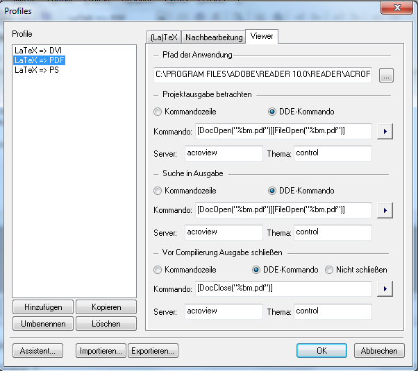The width and height of the screenshot is (418, 371).
Task: Click Kommando field under Projektausgabe betrachten
Action: click(283, 131)
